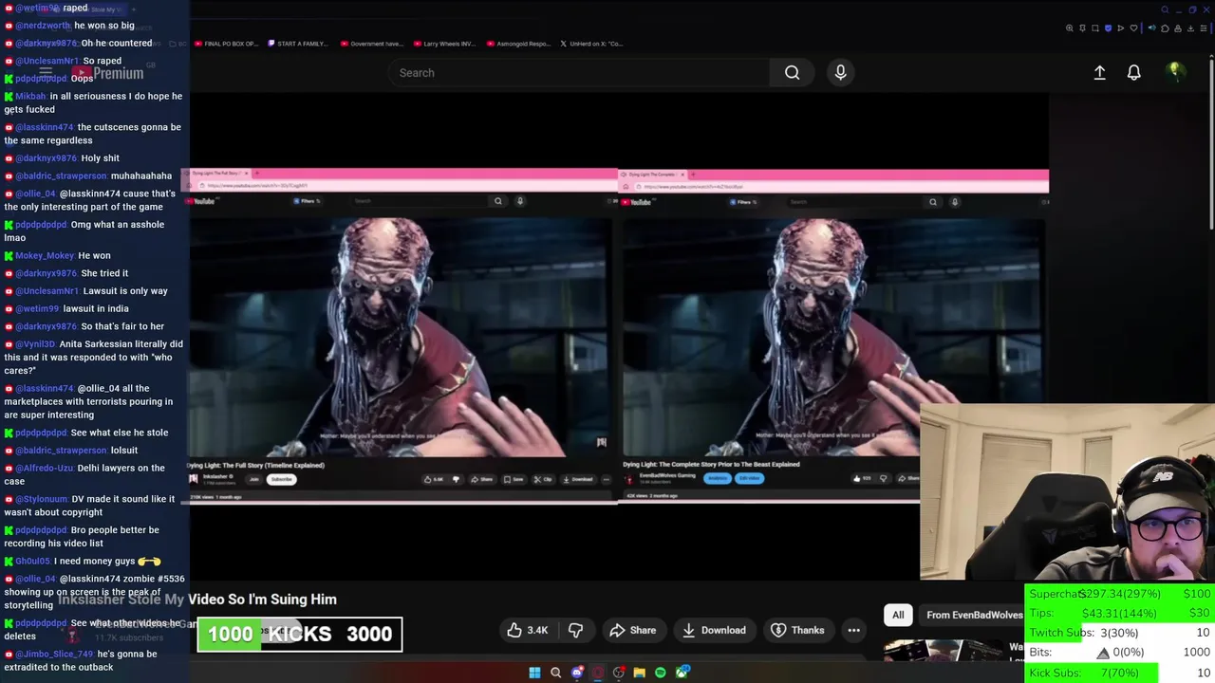Select the All filter chip
Viewport: 1215px width, 683px height.
click(x=898, y=615)
